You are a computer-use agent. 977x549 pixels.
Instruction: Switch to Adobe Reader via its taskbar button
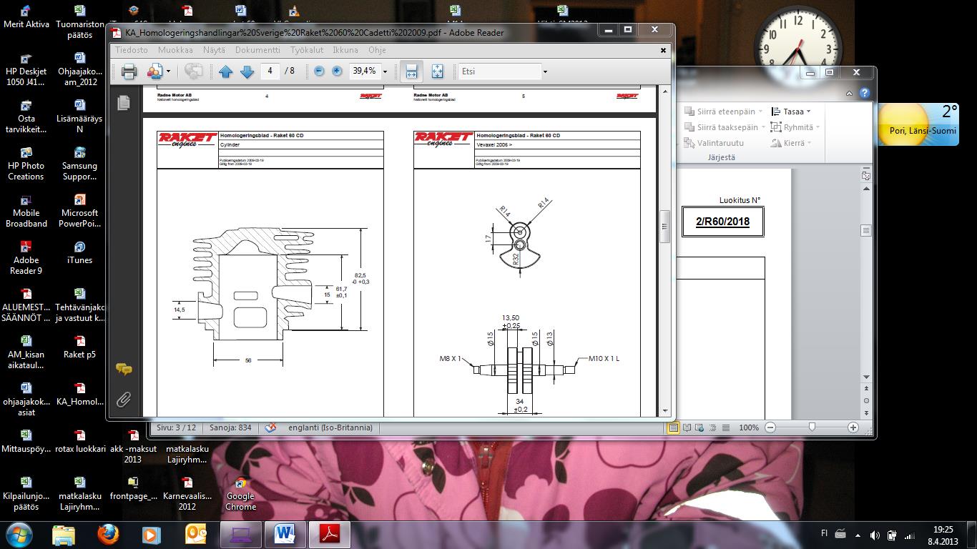329,534
